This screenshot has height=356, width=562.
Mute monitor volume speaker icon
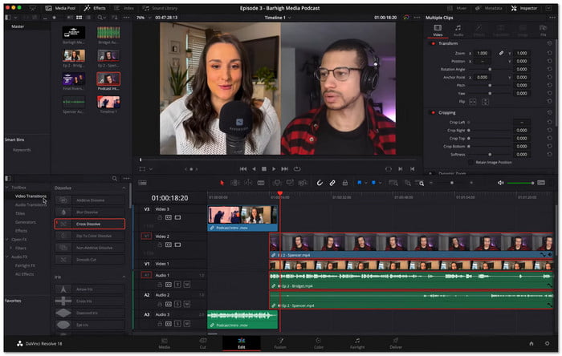[501, 183]
